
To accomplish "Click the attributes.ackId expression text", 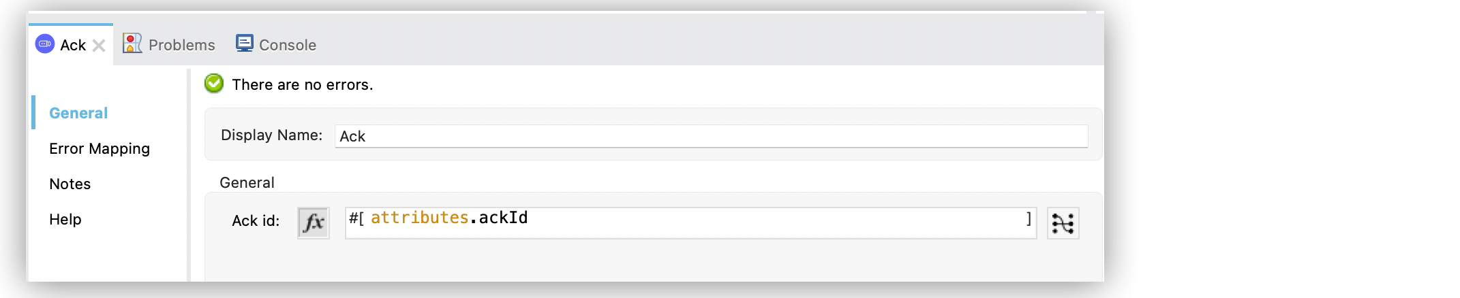I will point(449,218).
